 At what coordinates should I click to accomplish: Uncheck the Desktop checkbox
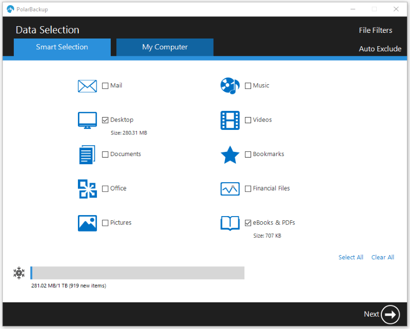[x=106, y=120]
